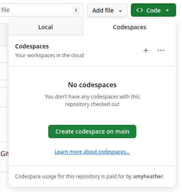Click Create codespace on main button
Viewport: 182px width, 192px height.
coord(92,131)
